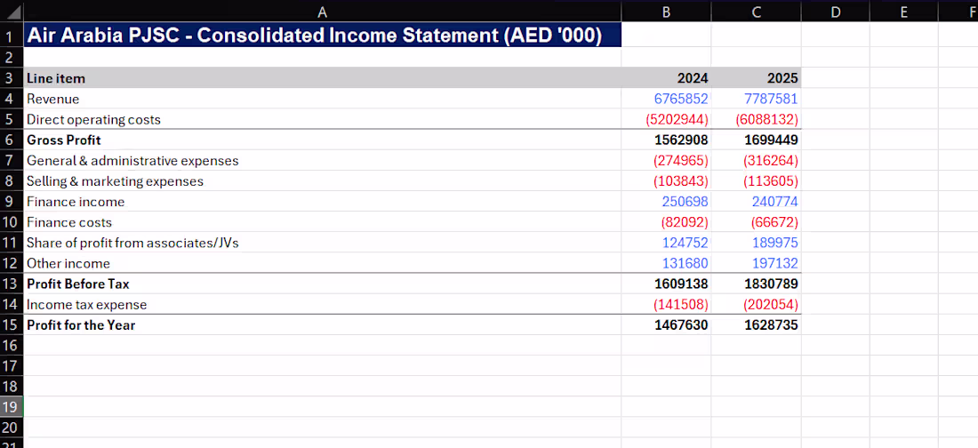Click cell with (113605)
This screenshot has width=978, height=448.
(x=756, y=181)
